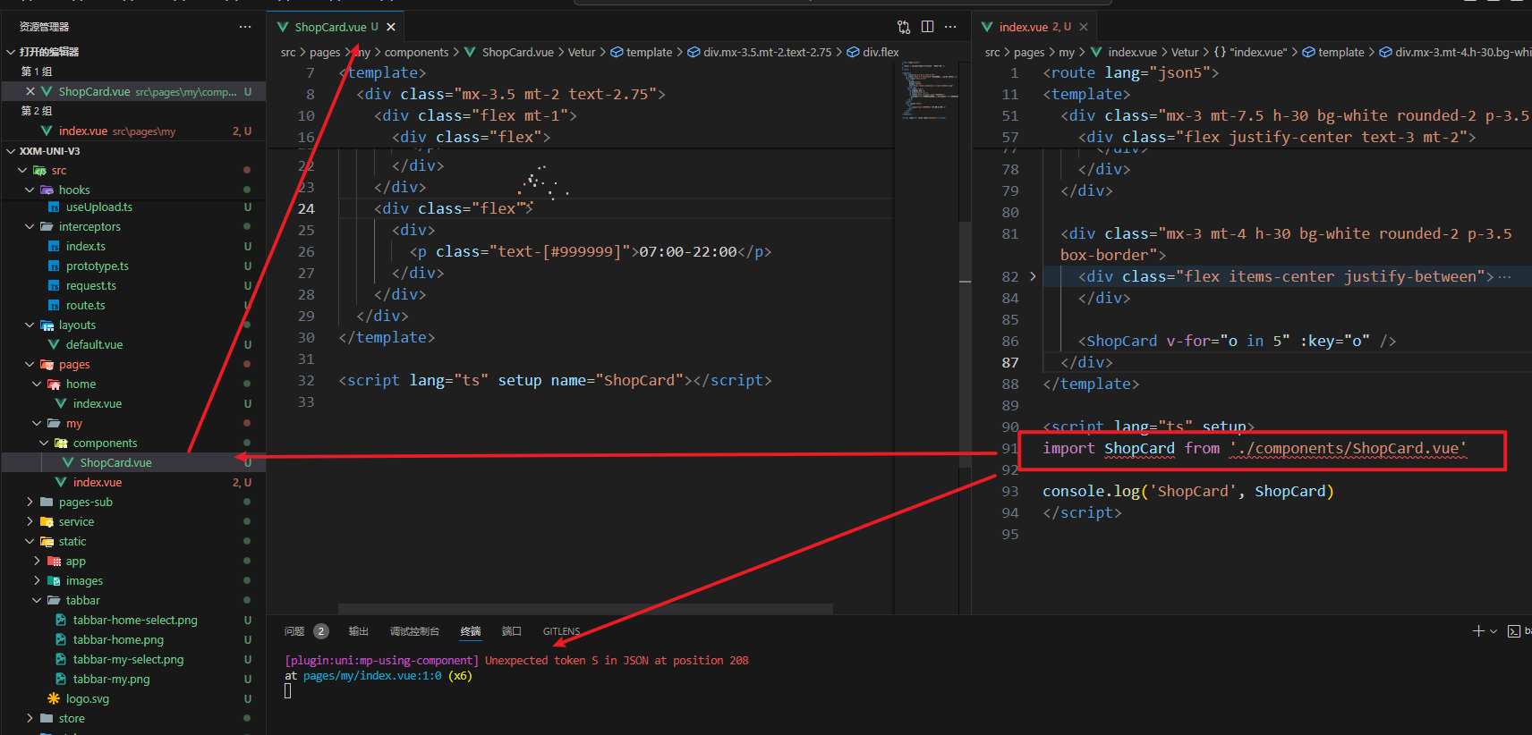
Task: Close the index.vue editor tab
Action: [x=1084, y=27]
